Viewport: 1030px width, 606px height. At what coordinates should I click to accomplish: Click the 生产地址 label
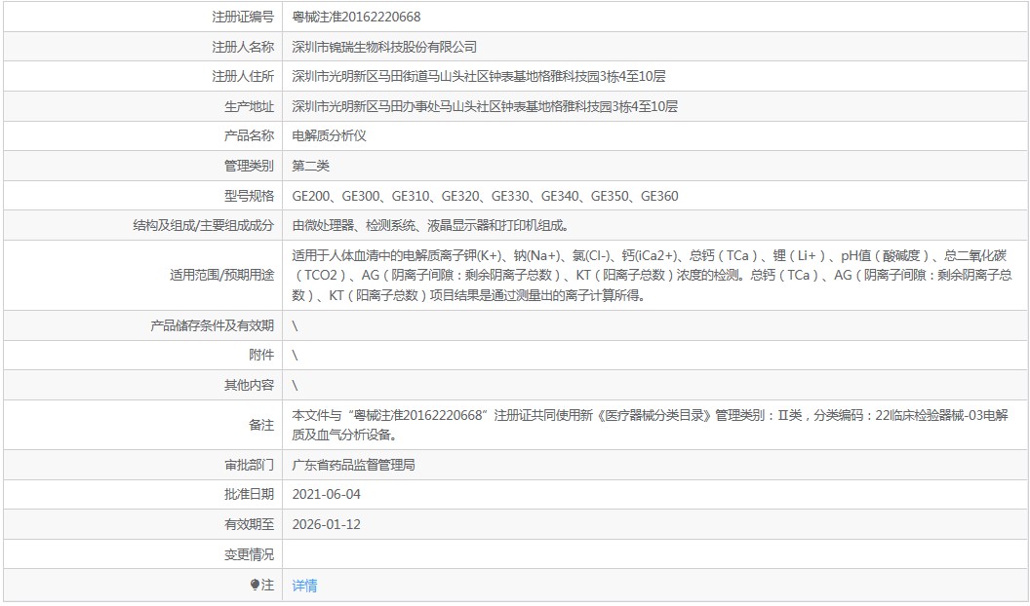tap(249, 106)
